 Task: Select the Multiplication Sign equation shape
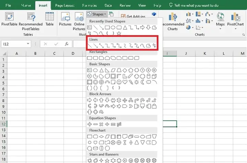tap(101, 124)
